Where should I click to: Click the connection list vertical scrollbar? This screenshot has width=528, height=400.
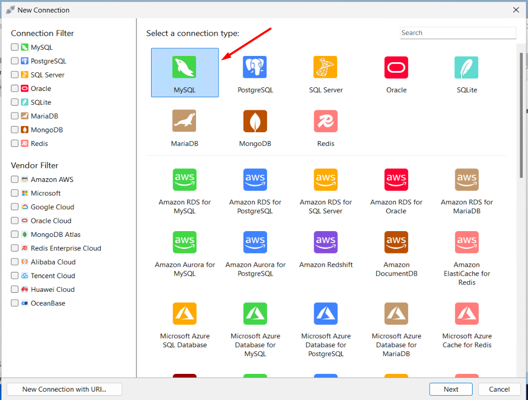point(521,115)
